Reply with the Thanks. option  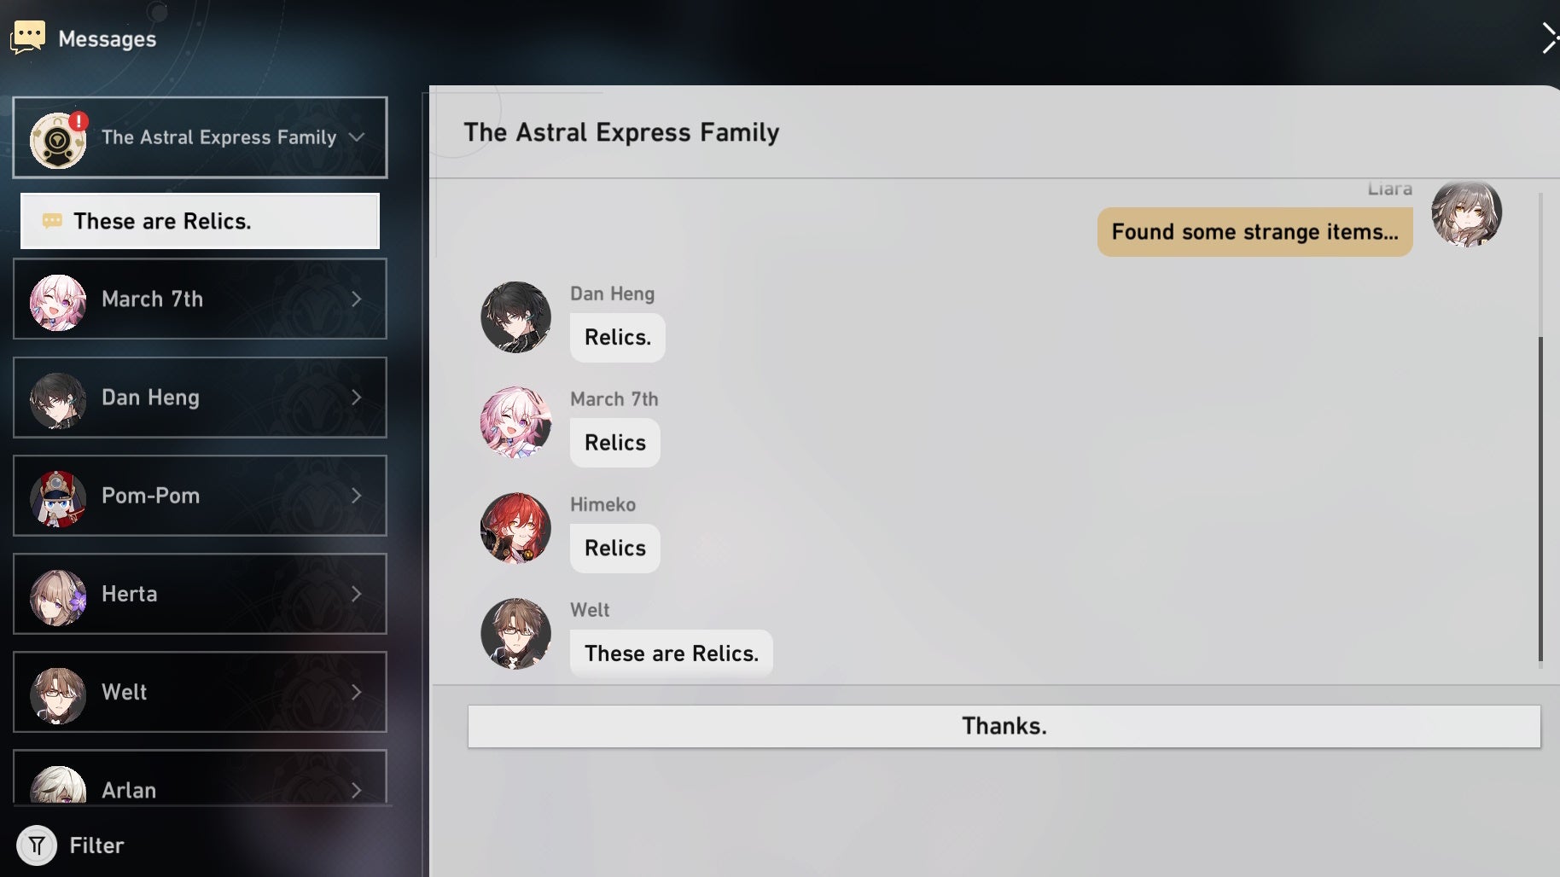[x=1004, y=726]
